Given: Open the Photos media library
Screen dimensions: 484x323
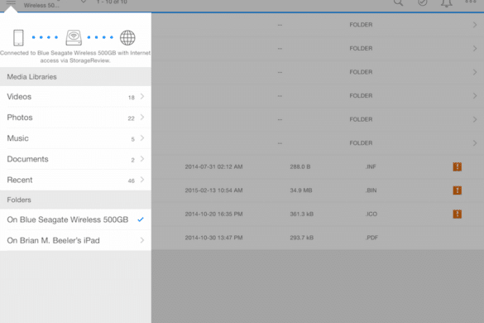Looking at the screenshot, I should [75, 118].
